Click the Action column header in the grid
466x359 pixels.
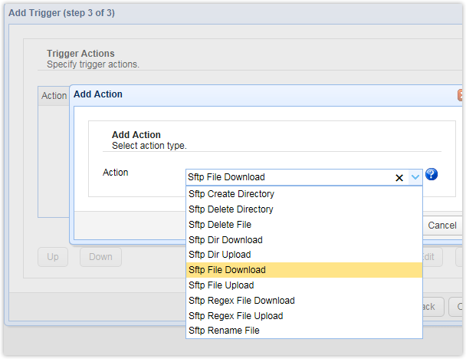point(54,96)
